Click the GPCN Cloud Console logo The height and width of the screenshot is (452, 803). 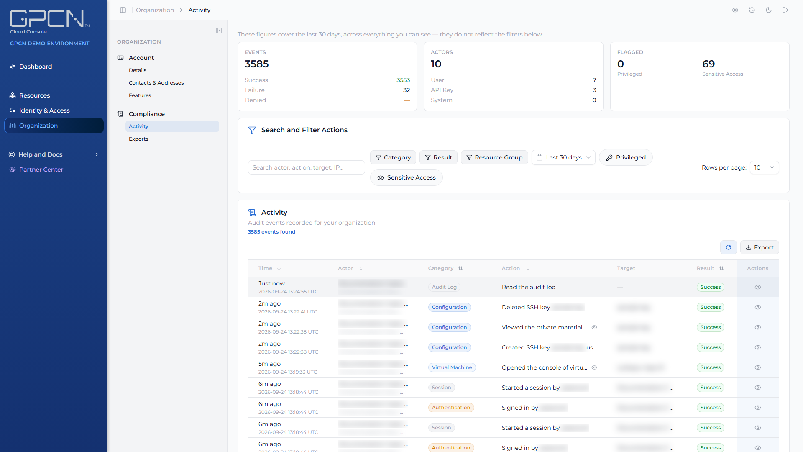tap(49, 22)
